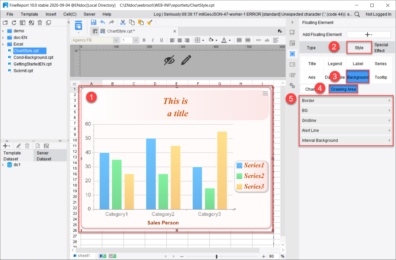
Task: Activate the format painter brush
Action: 150,22
